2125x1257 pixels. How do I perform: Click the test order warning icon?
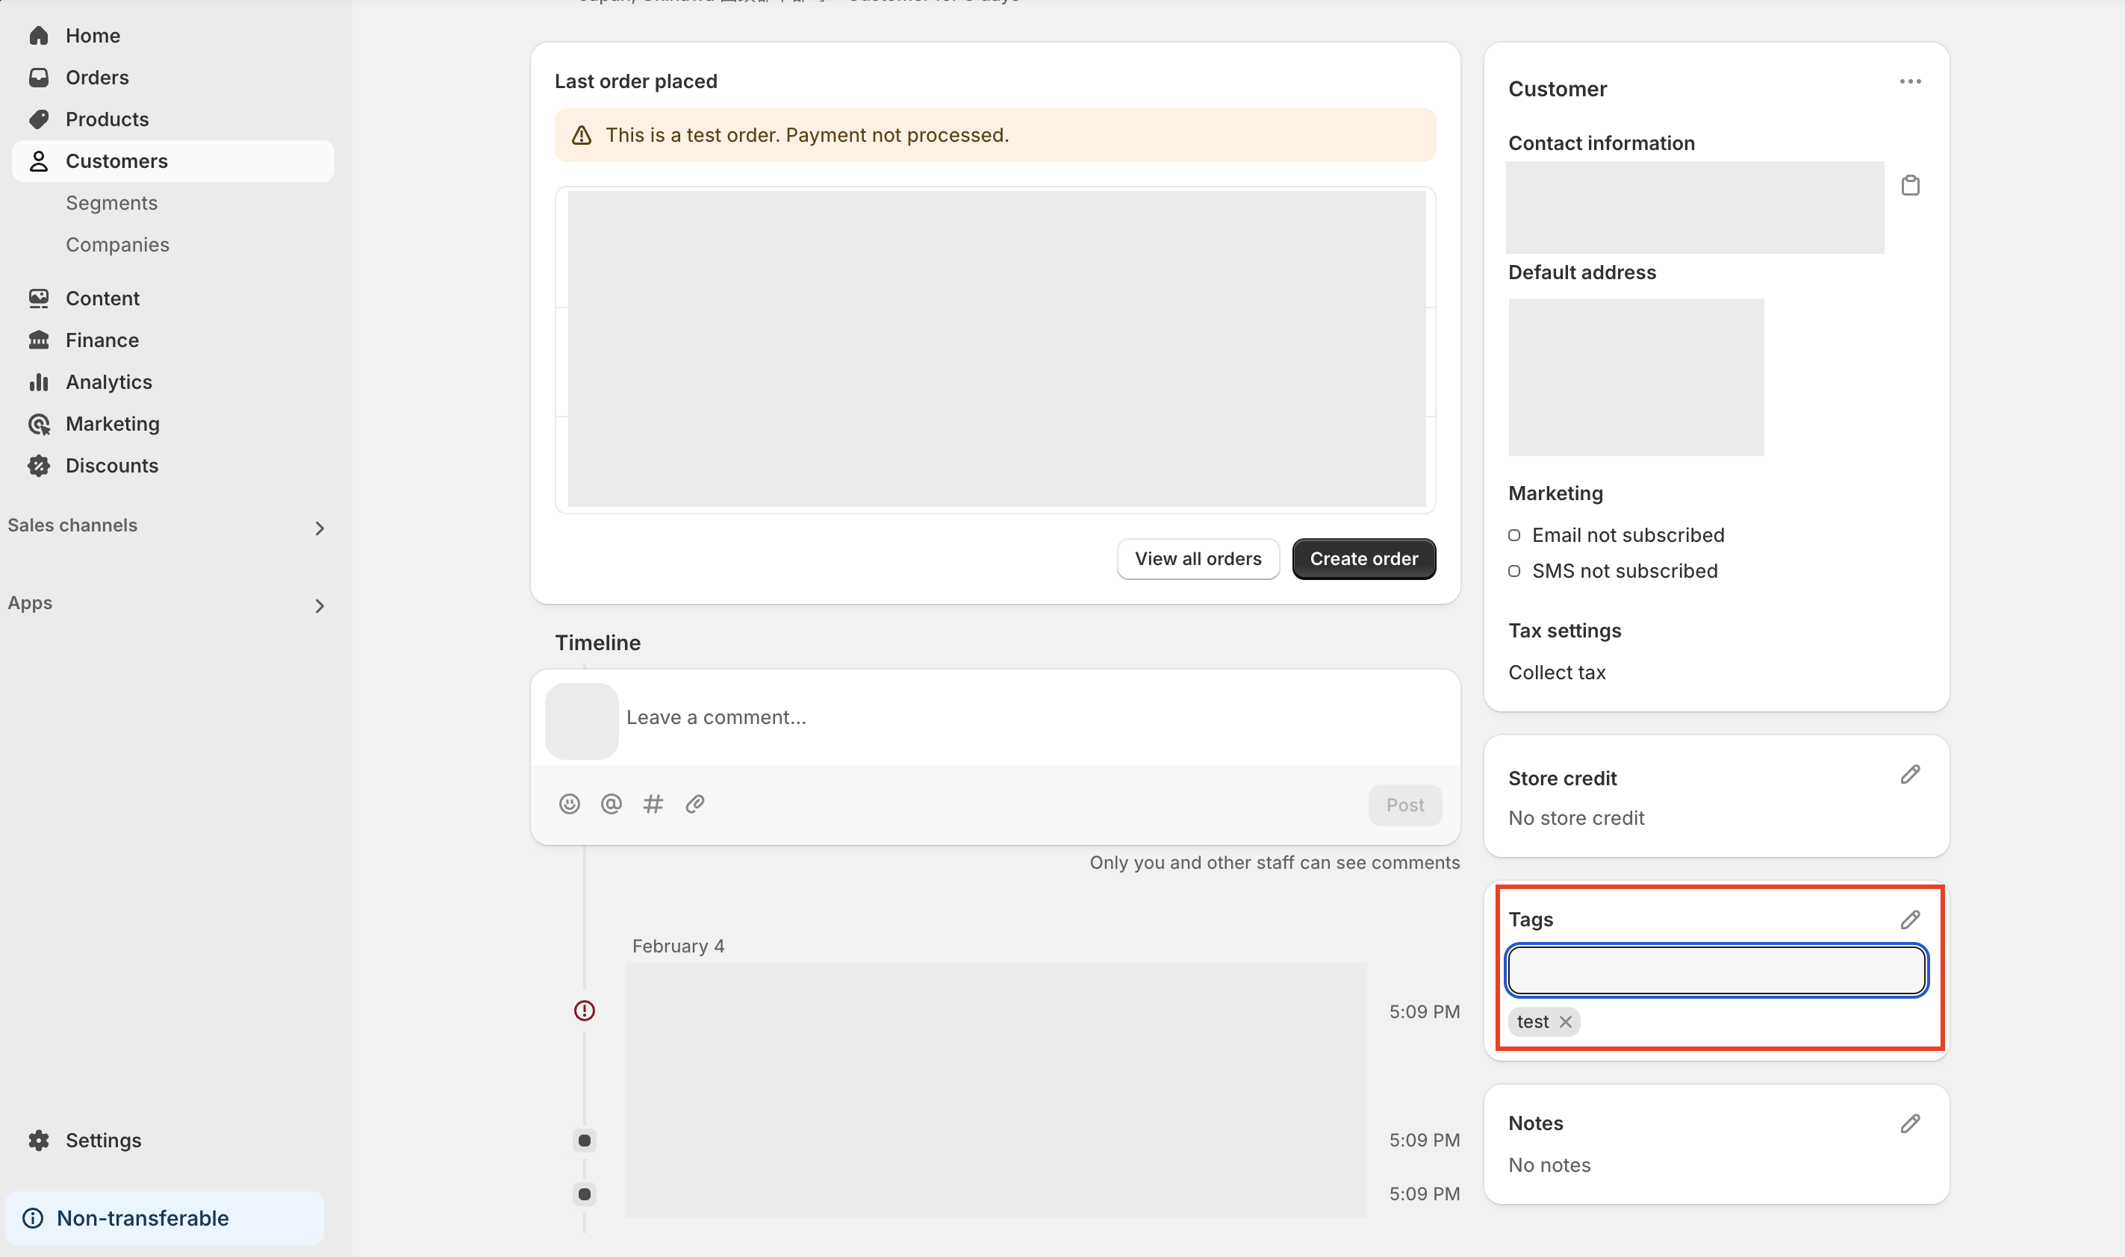(x=581, y=136)
